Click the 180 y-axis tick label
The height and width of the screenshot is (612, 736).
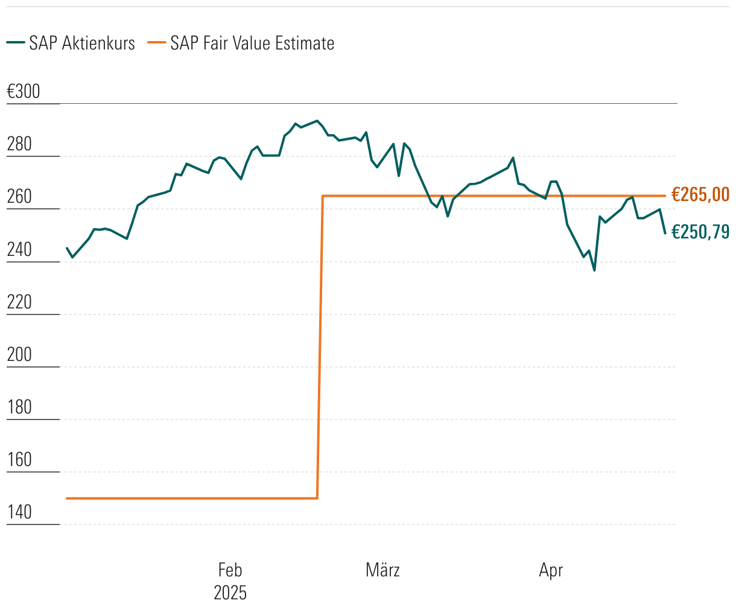click(x=19, y=407)
